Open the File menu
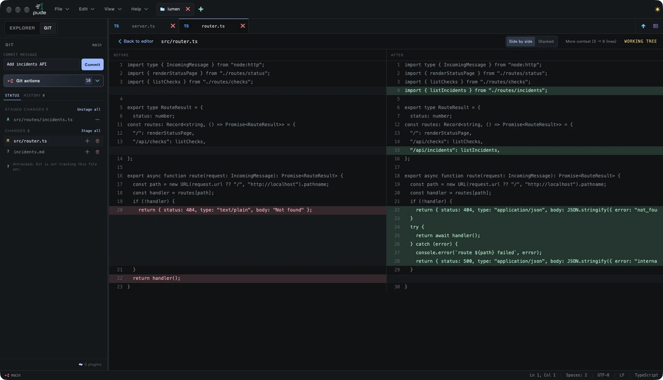 [62, 9]
